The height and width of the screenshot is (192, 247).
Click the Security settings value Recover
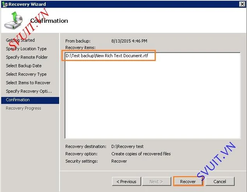click(119, 161)
